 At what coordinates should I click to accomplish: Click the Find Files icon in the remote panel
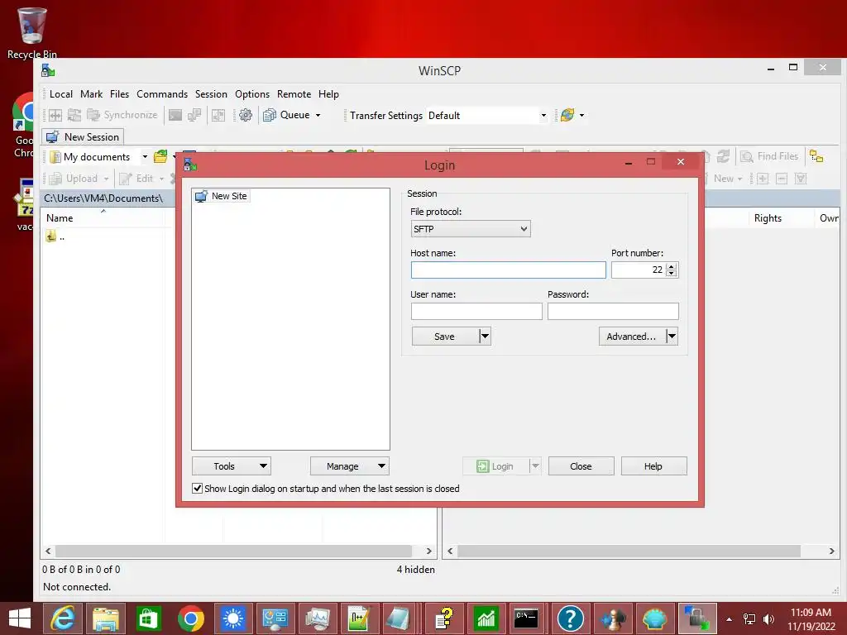point(747,156)
